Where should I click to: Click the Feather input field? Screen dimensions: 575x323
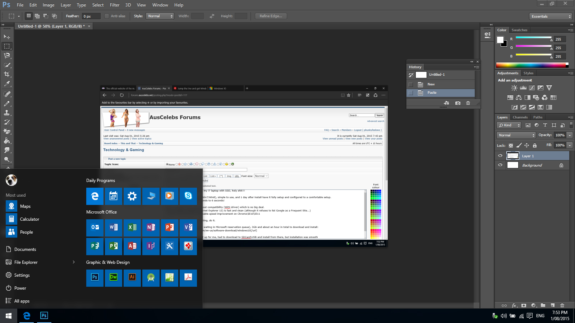(x=91, y=16)
